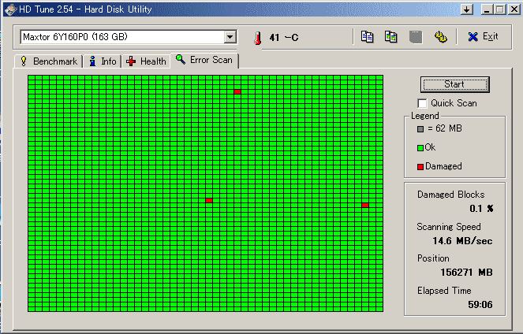Image resolution: width=523 pixels, height=334 pixels.
Task: Start the error scan
Action: pos(455,84)
